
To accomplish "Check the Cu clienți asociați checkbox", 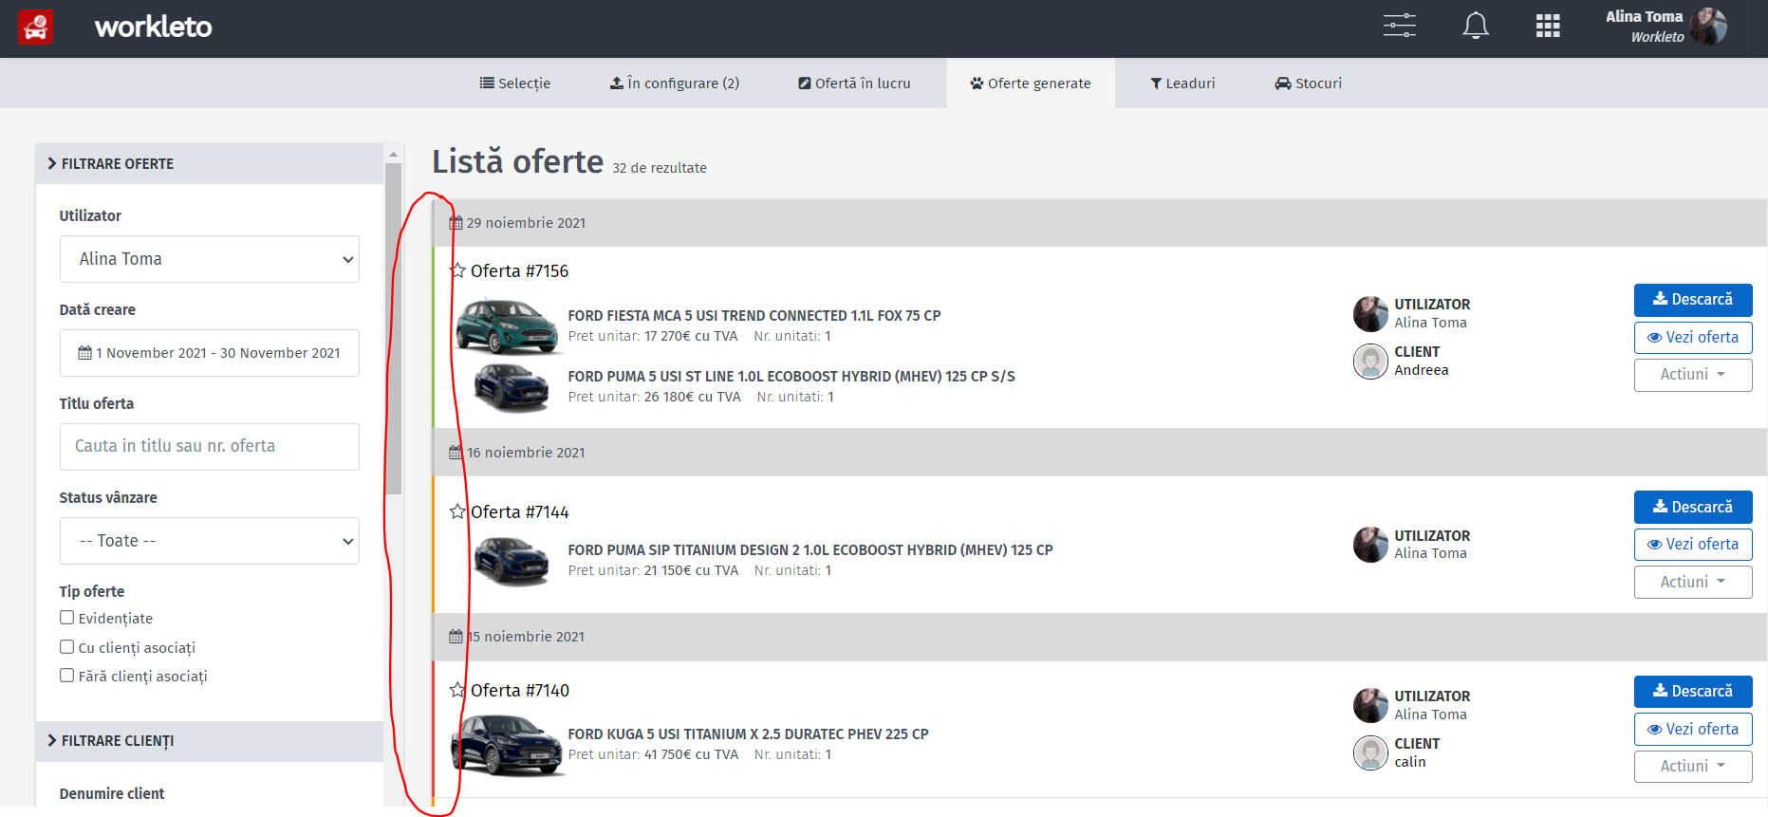I will point(66,647).
